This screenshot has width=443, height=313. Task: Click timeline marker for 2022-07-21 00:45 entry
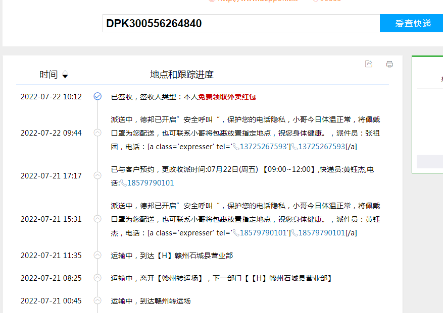97,300
